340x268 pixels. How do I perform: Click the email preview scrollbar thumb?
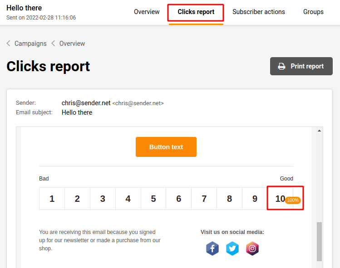(x=319, y=241)
